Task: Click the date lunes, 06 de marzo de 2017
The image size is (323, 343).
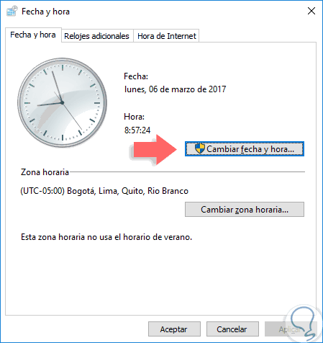Action: tap(175, 89)
